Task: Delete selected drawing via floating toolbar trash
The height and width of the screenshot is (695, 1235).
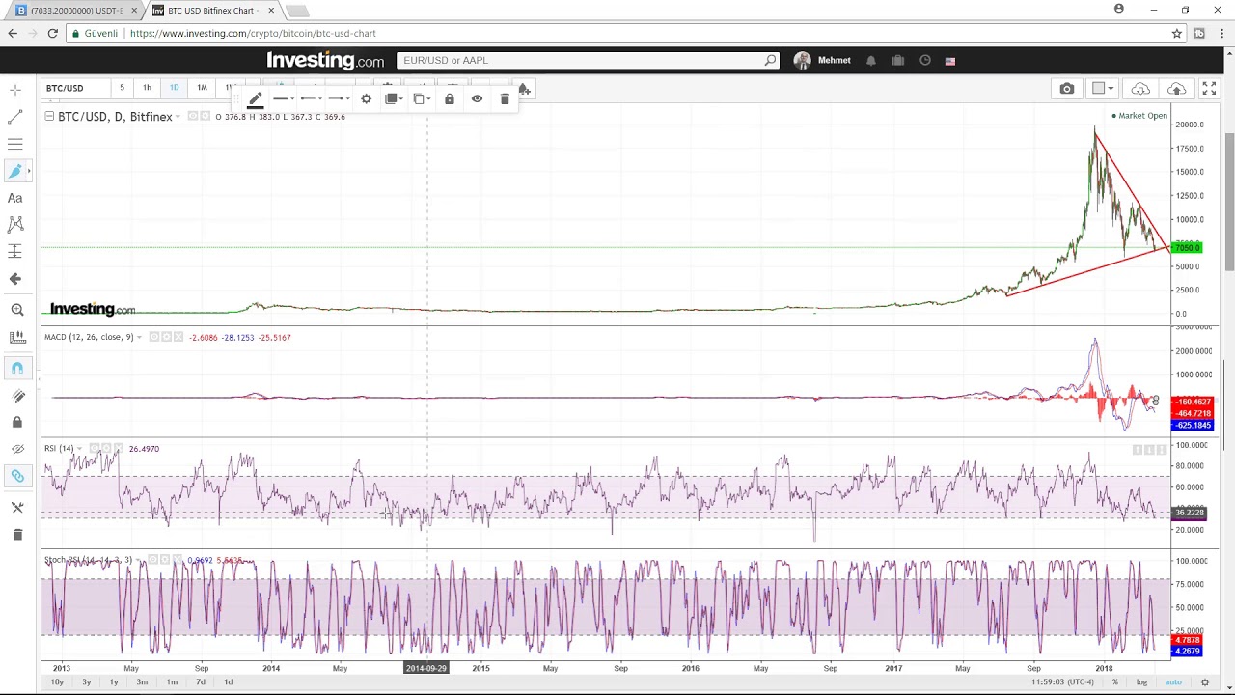Action: 505,98
